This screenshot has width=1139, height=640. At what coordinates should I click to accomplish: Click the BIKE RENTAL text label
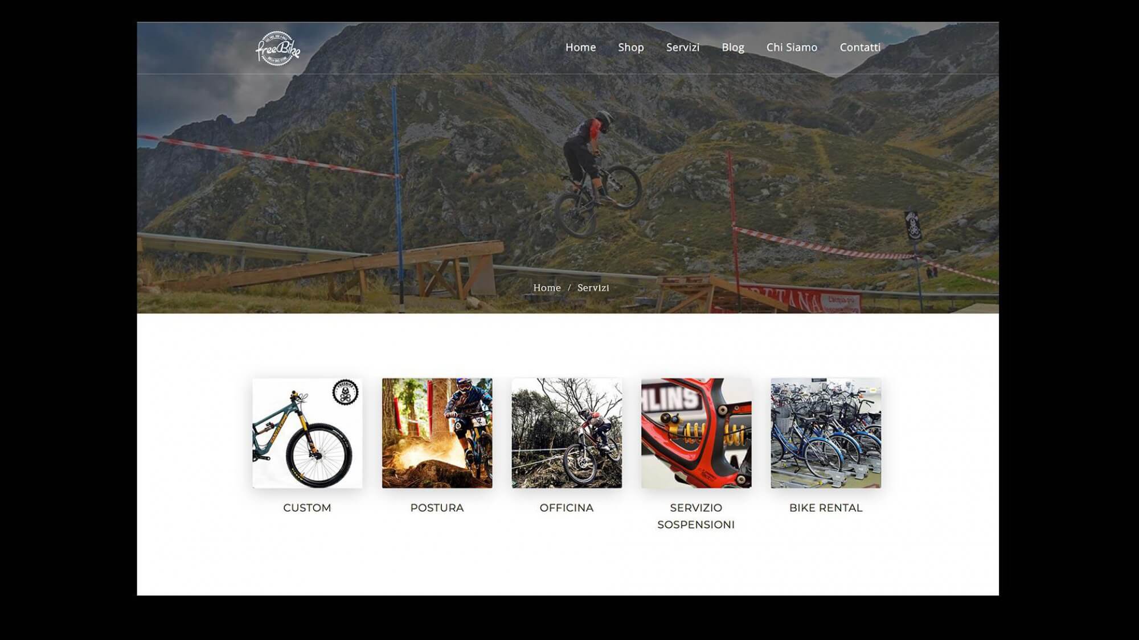coord(826,508)
